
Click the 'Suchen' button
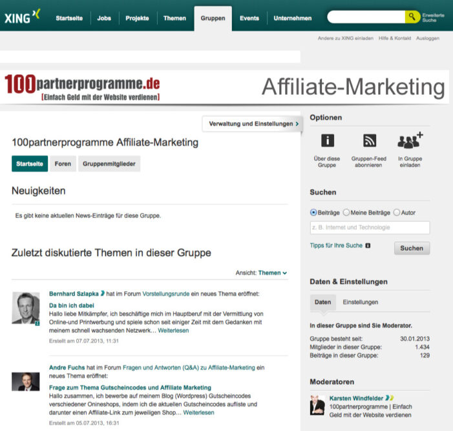[412, 248]
